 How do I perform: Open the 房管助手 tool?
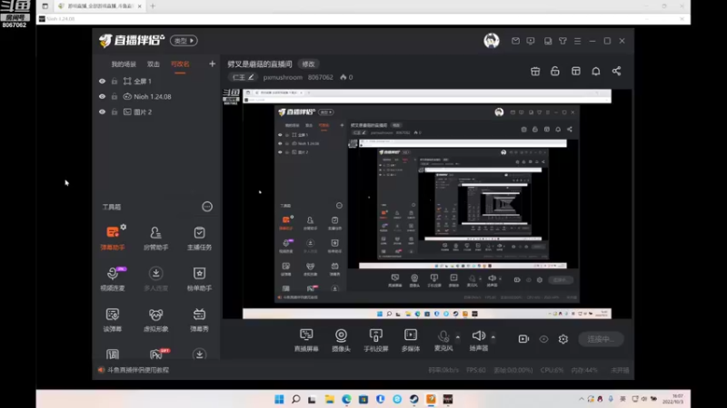point(155,238)
